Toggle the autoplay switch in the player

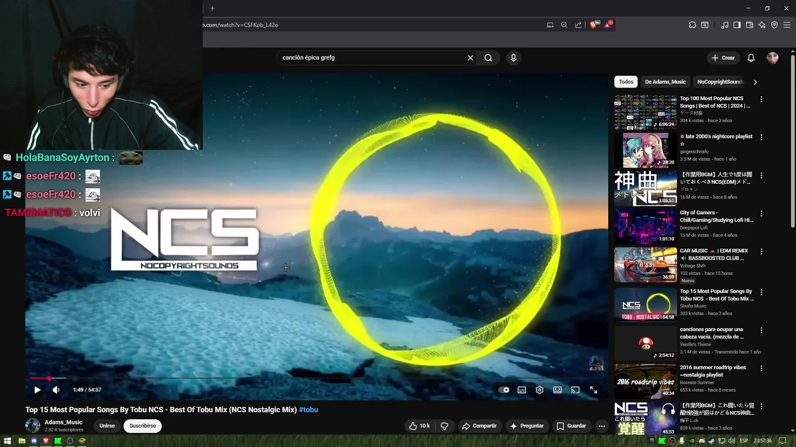[x=504, y=390]
